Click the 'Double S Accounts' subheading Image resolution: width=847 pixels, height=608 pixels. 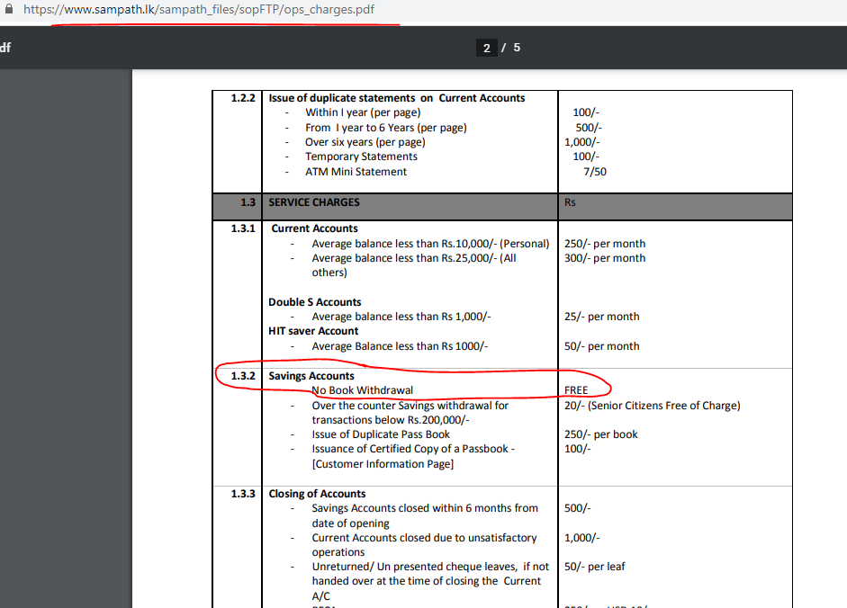click(x=315, y=302)
